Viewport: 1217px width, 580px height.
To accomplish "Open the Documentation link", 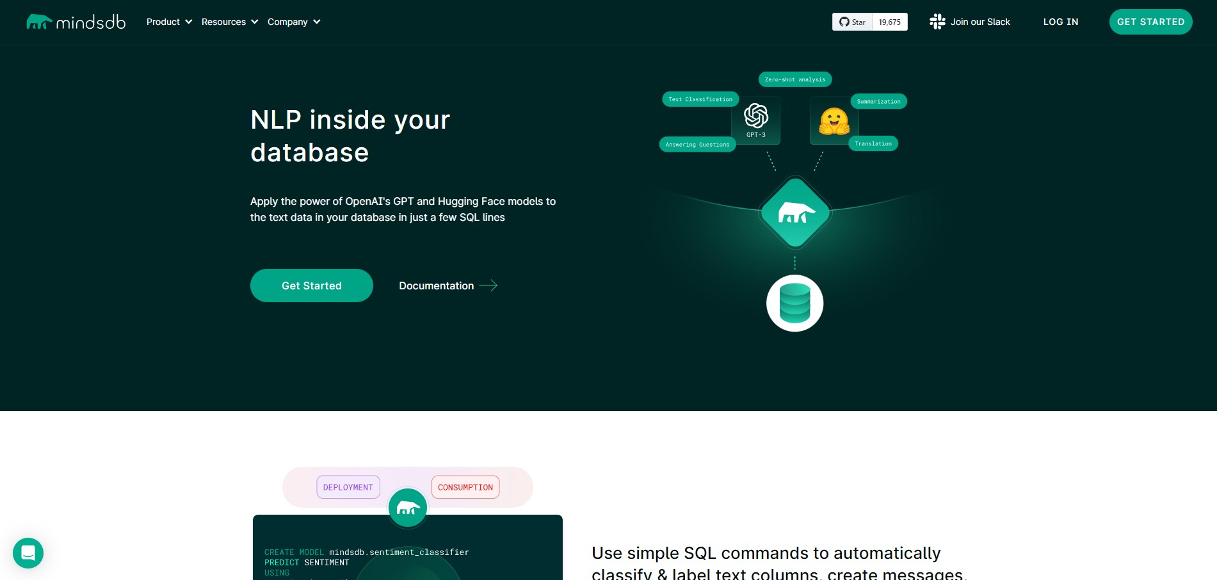I will coord(437,286).
